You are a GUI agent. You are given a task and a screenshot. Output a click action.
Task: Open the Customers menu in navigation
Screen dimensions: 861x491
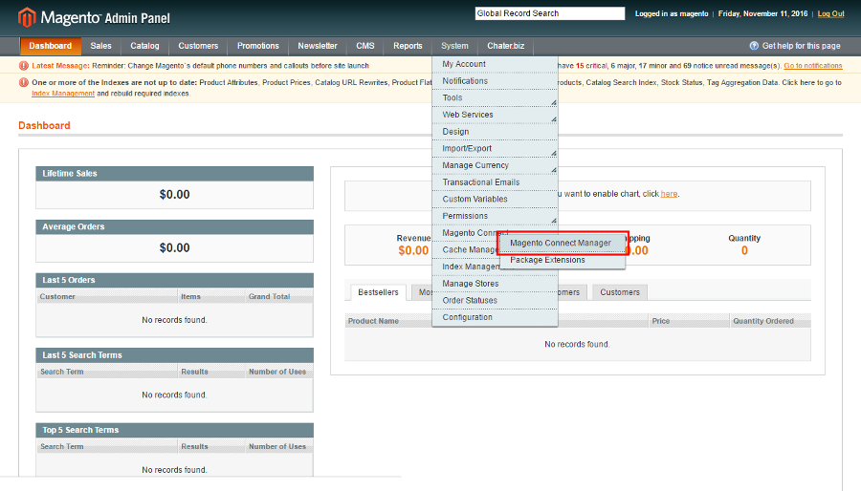pos(198,46)
